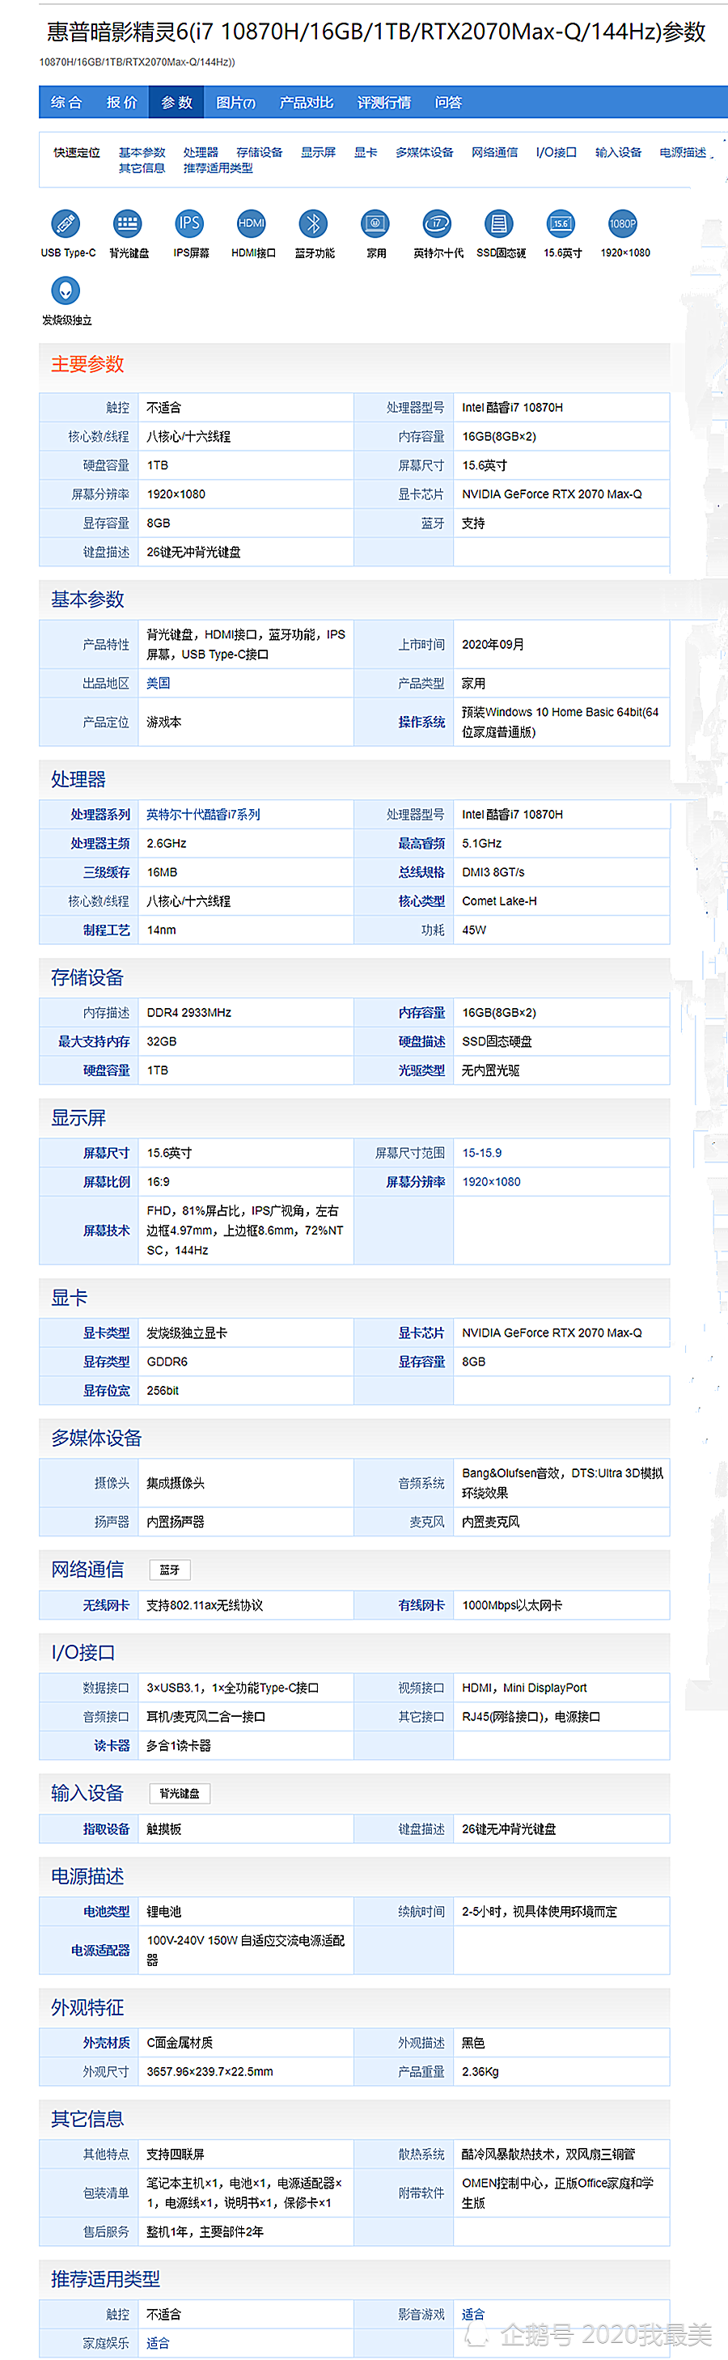Jump to 处理器 quick link

tap(201, 153)
